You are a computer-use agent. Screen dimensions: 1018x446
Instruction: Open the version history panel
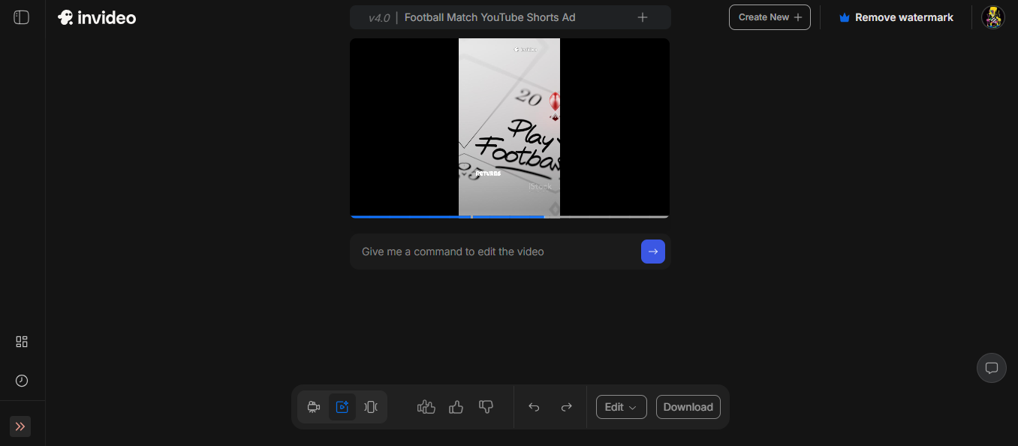pos(22,381)
